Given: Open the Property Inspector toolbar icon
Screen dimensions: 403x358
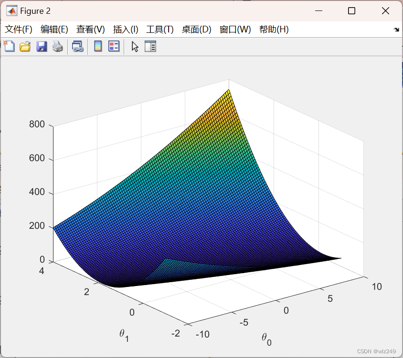Looking at the screenshot, I should point(150,46).
